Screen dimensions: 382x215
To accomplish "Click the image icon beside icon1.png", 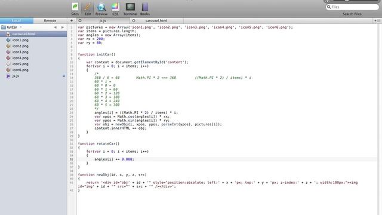I will [x=8, y=40].
